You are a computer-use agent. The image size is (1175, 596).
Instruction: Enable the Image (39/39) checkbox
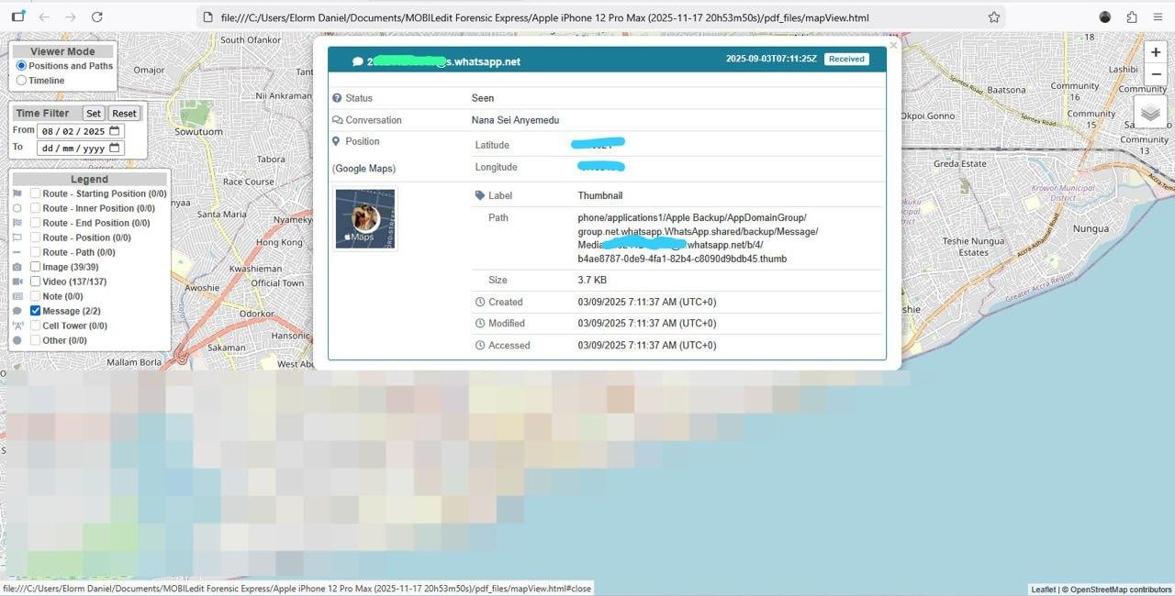pyautogui.click(x=36, y=267)
